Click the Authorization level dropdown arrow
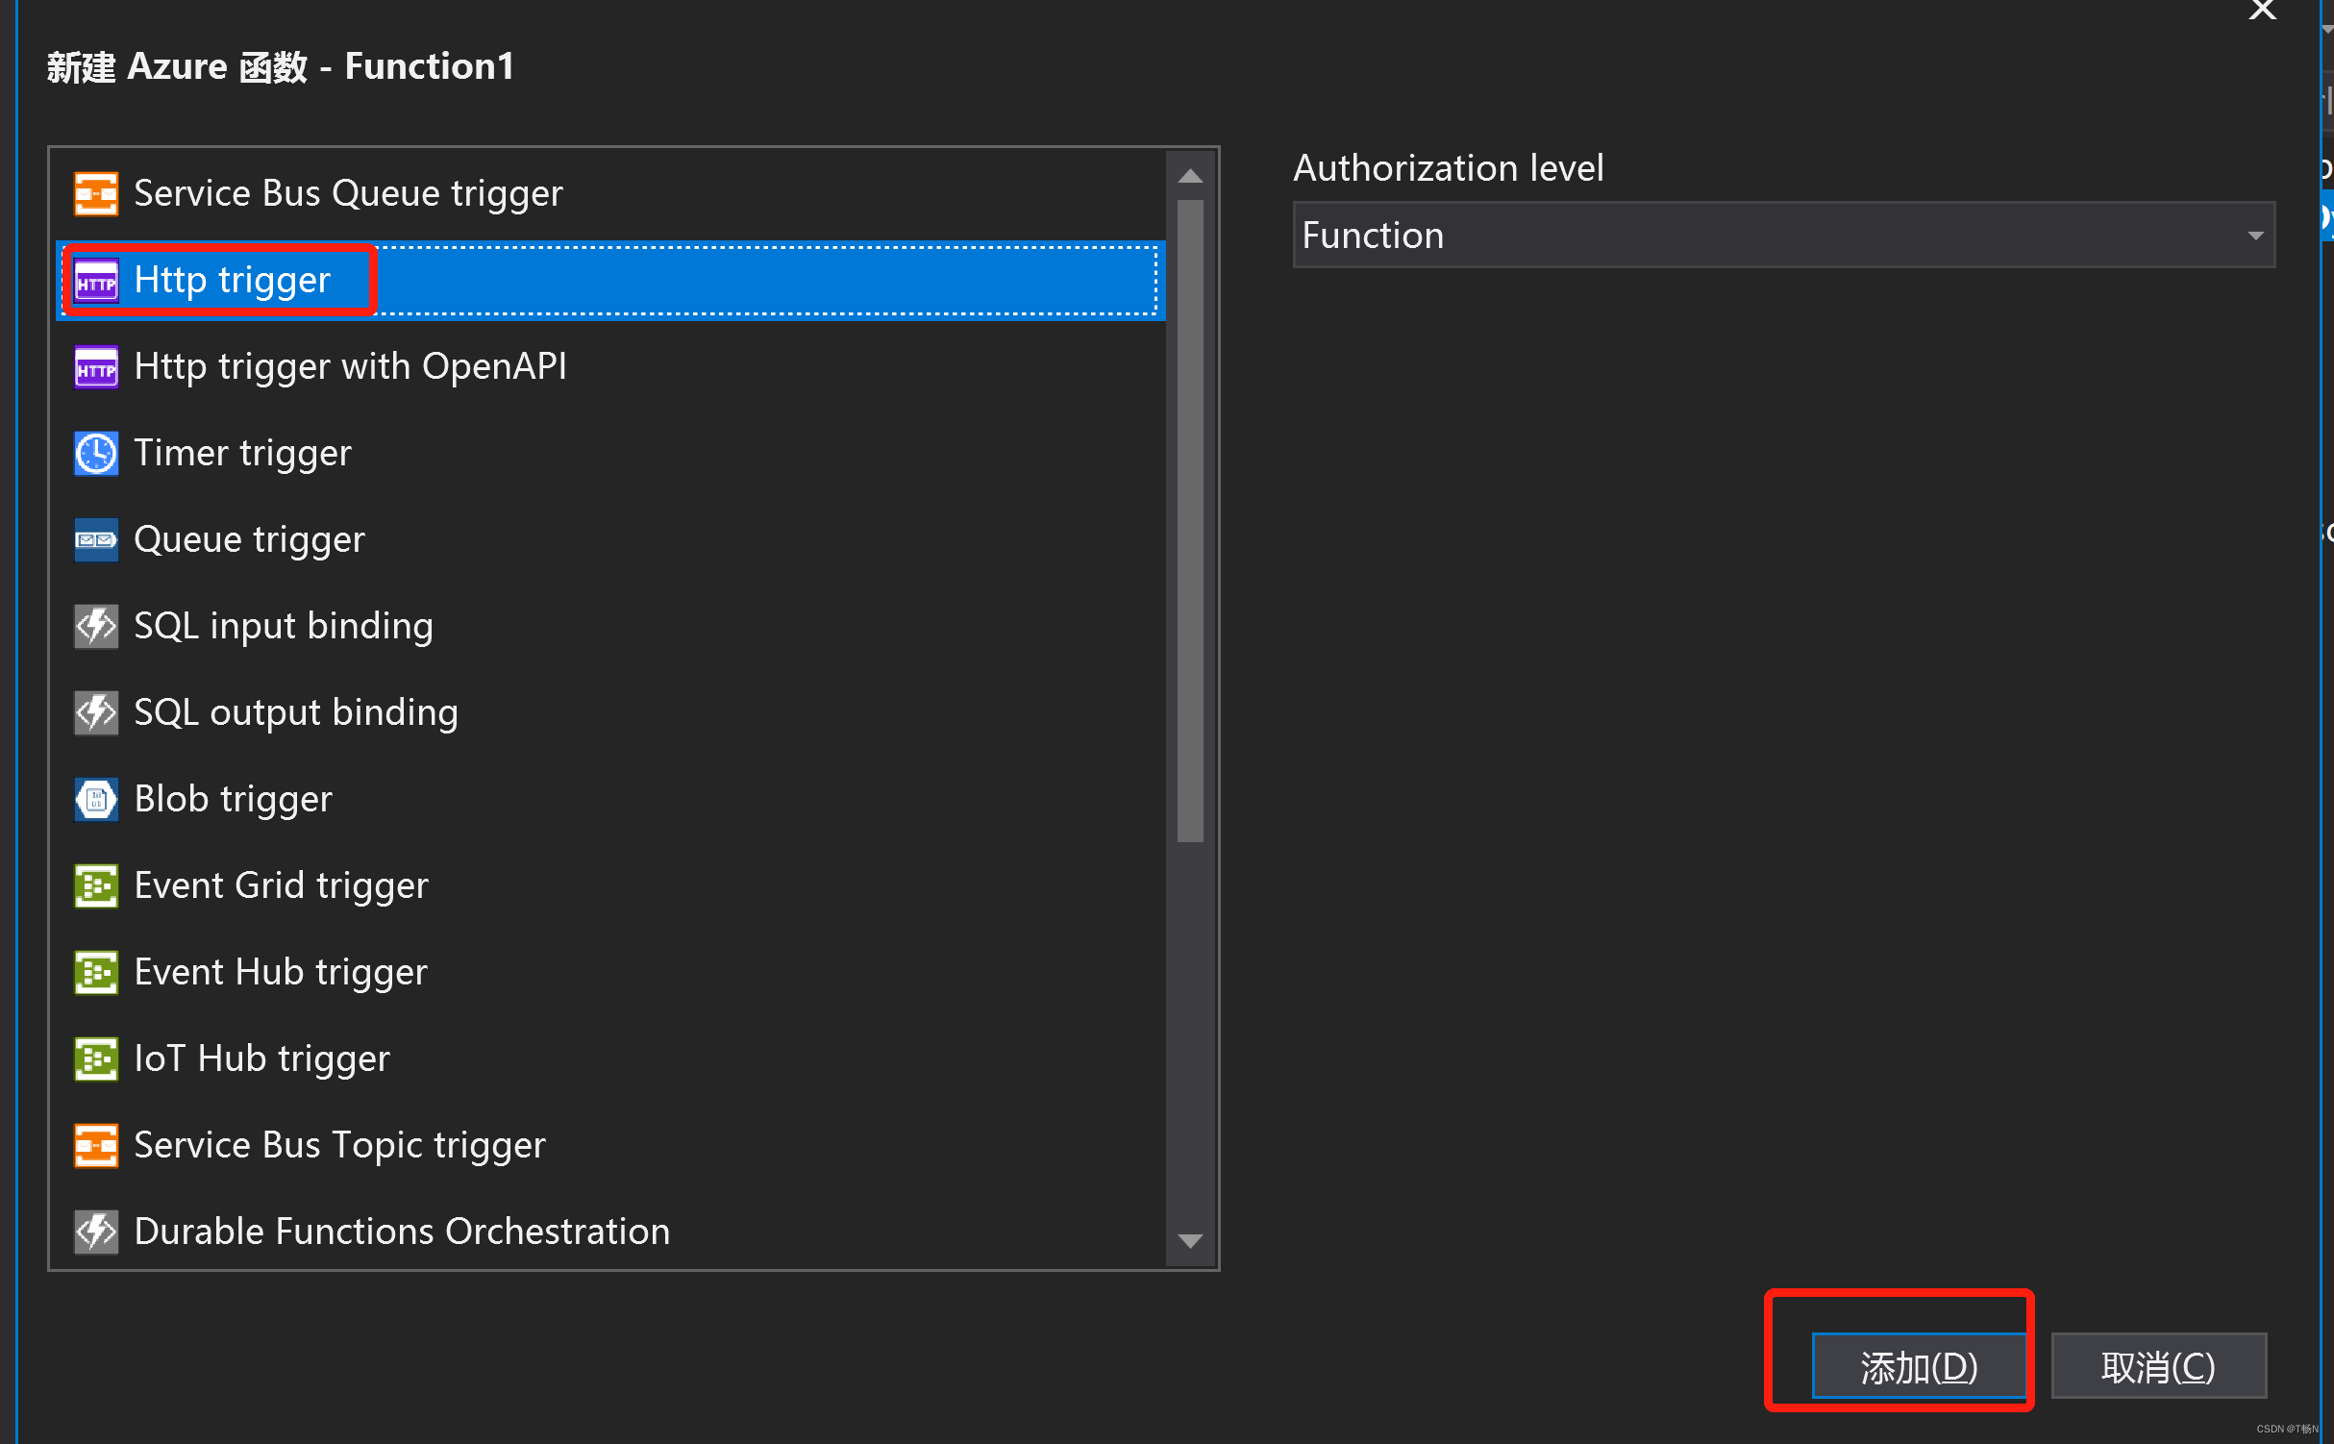 click(2255, 236)
